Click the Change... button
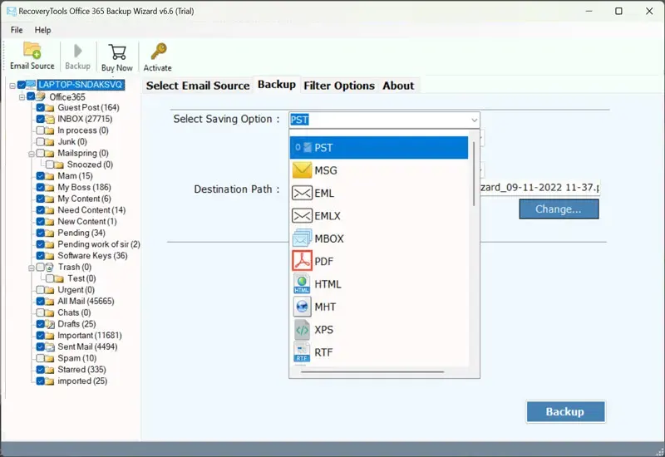665x457 pixels. click(x=559, y=209)
